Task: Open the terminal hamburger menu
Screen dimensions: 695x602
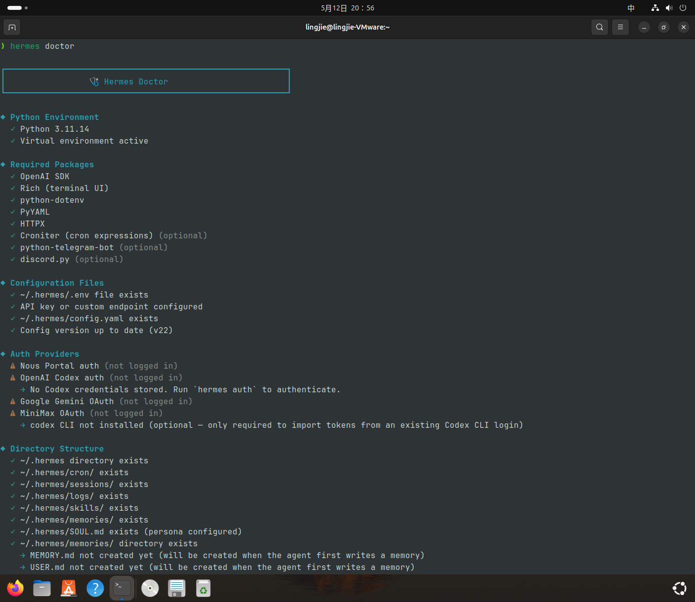Action: tap(620, 27)
